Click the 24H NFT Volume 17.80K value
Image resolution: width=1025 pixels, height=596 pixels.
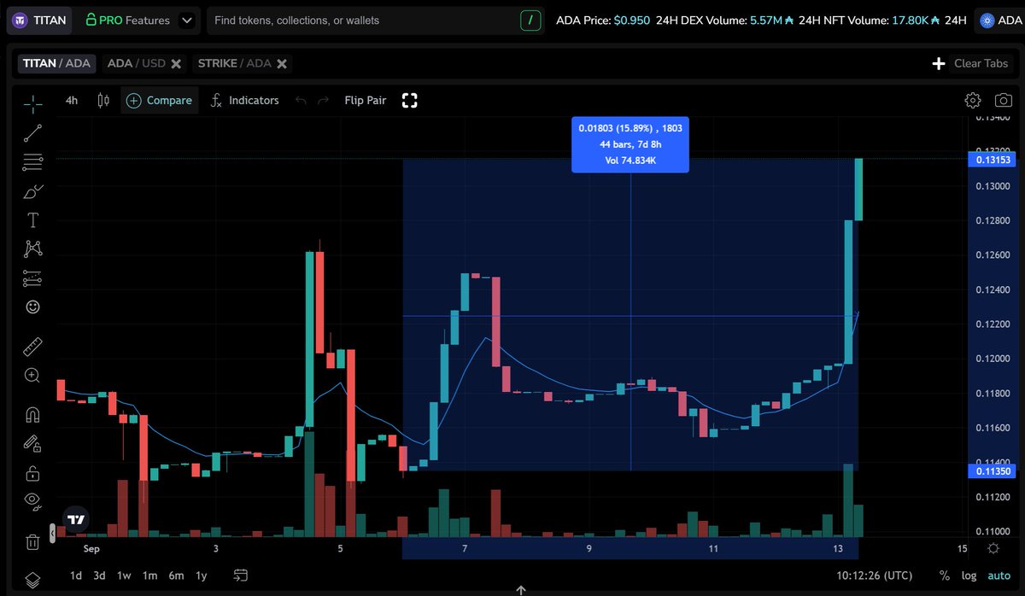coord(916,20)
